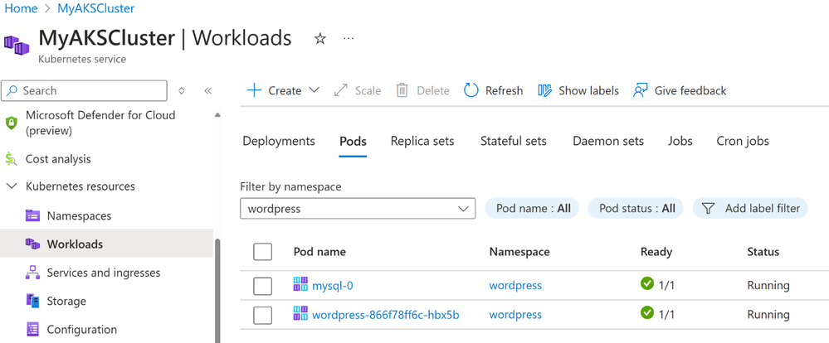Image resolution: width=829 pixels, height=343 pixels.
Task: Click the Delete trash can icon
Action: (x=402, y=90)
